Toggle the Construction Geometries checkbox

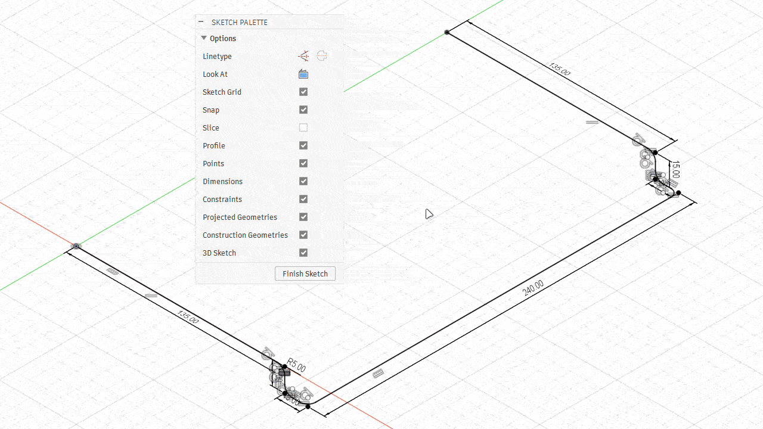pyautogui.click(x=303, y=235)
